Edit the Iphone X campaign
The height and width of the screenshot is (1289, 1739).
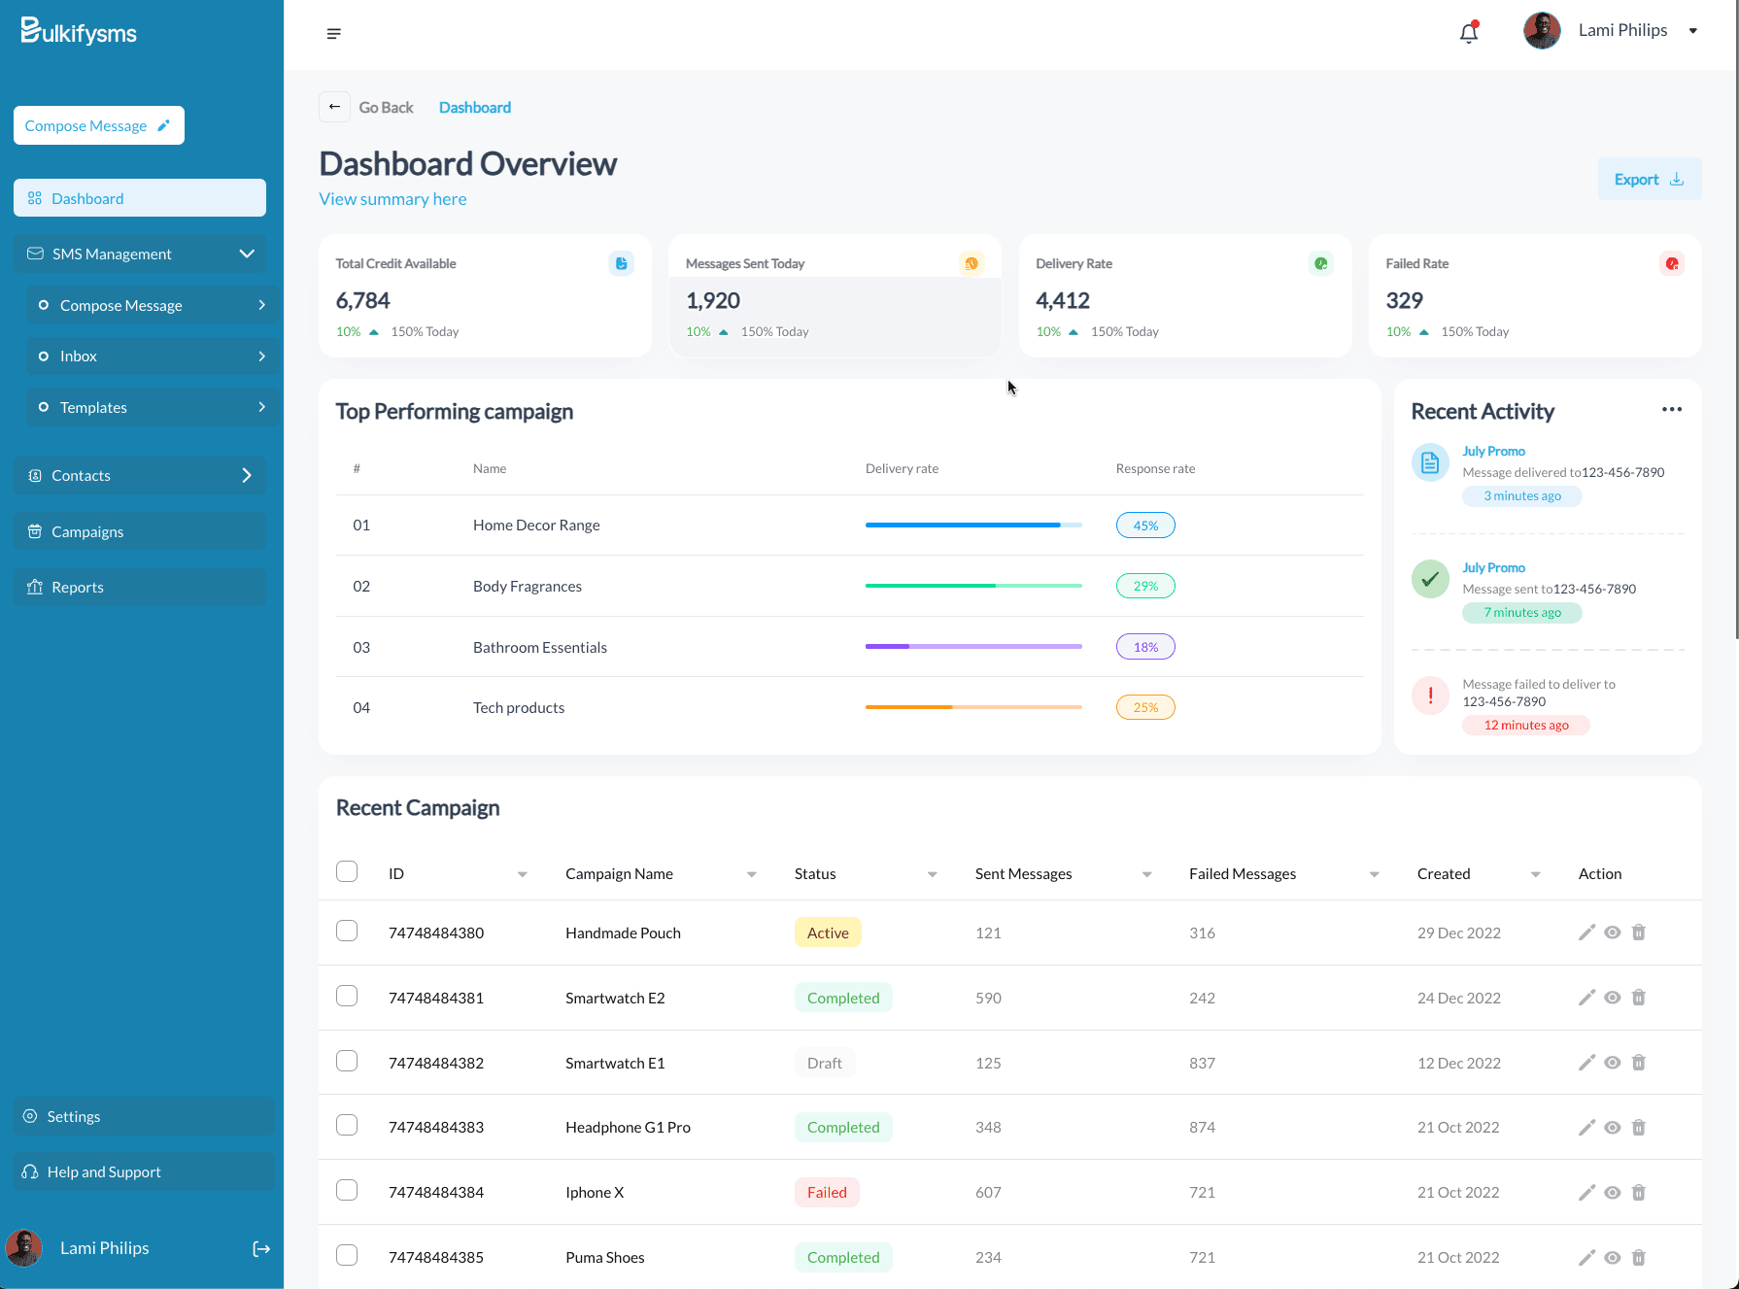point(1586,1193)
